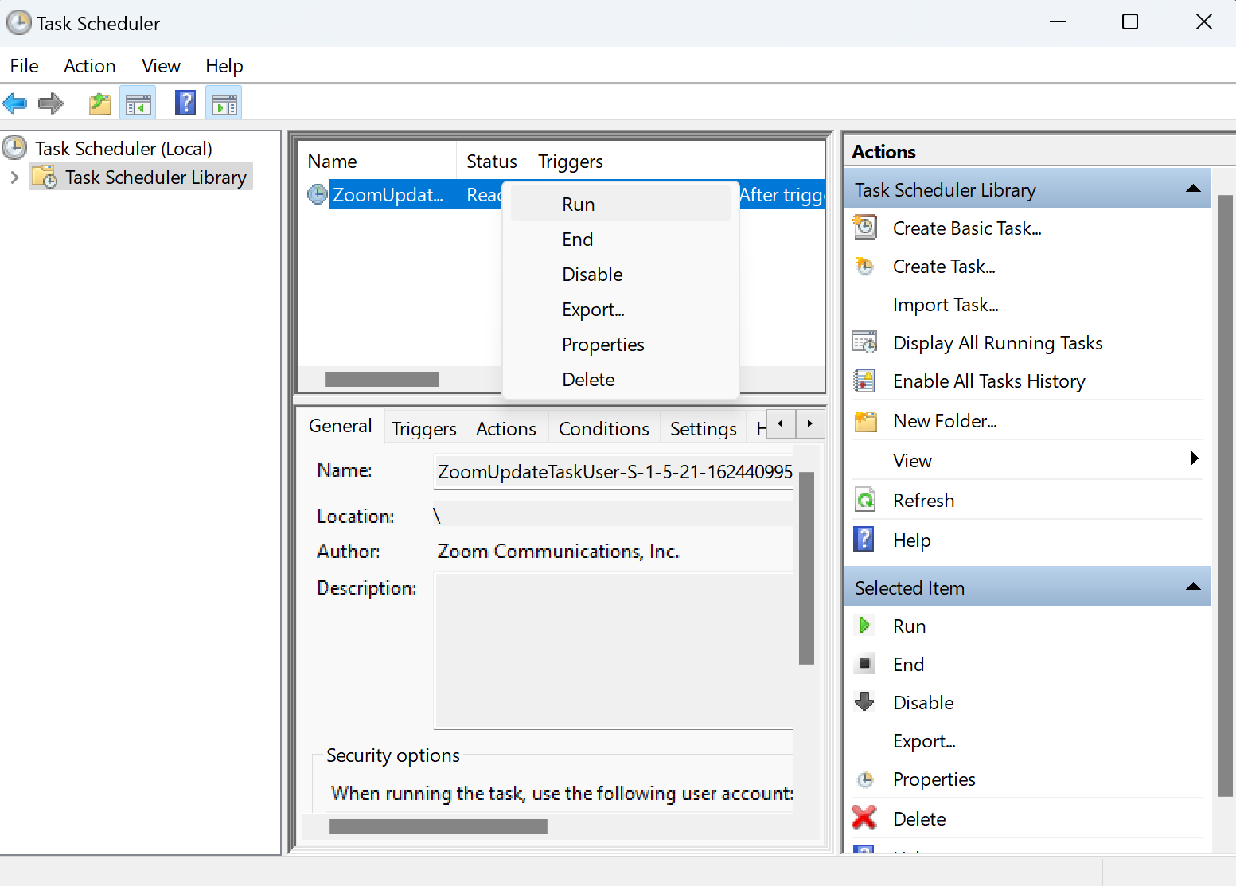This screenshot has height=886, width=1236.
Task: Click the Name column header
Action: [378, 162]
